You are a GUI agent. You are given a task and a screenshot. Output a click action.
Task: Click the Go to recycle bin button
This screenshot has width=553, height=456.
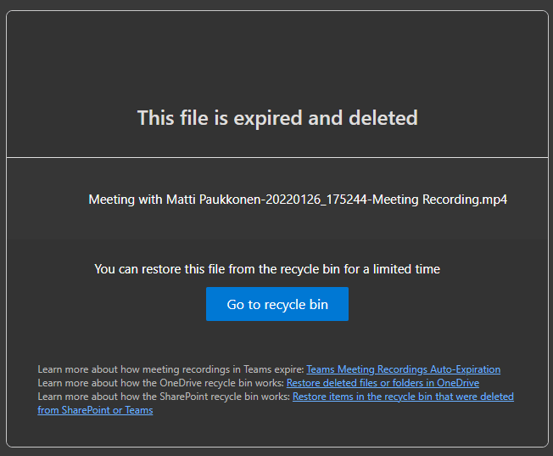pyautogui.click(x=276, y=304)
